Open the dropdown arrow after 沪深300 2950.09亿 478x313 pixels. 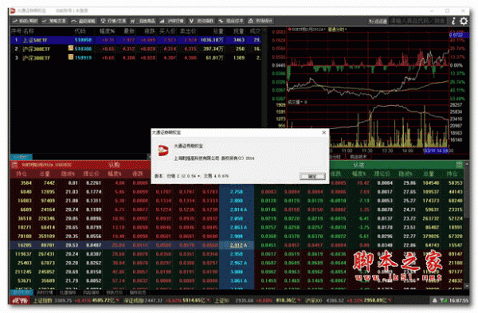(x=390, y=301)
